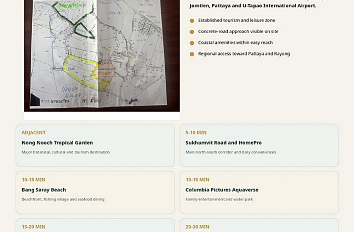354x232 pixels.
Task: Click 'Main north-south corridor and daily conveniences' text
Action: point(231,152)
